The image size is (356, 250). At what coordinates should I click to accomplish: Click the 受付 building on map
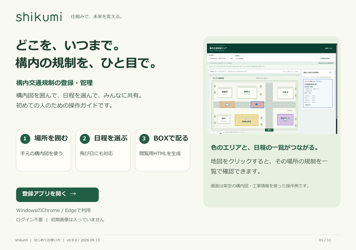click(x=224, y=119)
